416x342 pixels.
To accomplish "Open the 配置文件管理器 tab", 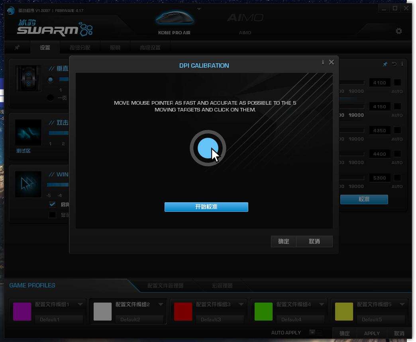I will [165, 285].
